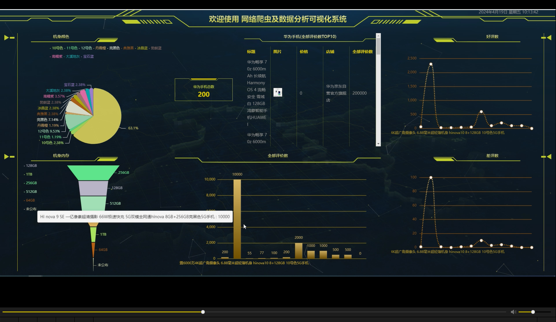Screen dimensions: 556x322
Task: Click the tall 10000 bar in 全部评价数 chart
Action: [x=237, y=219]
